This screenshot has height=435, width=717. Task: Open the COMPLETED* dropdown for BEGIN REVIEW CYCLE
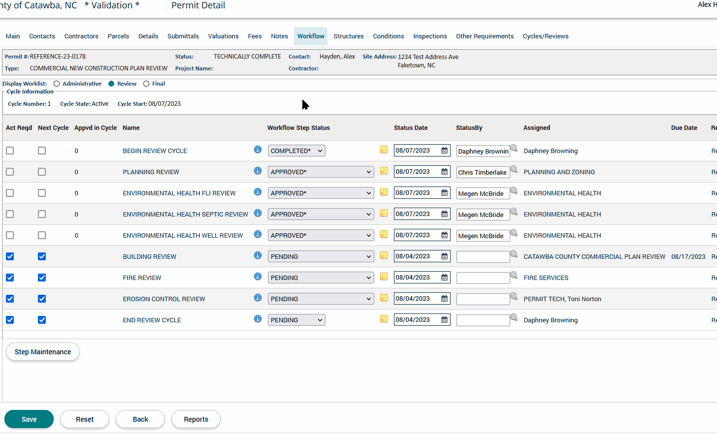[x=296, y=151]
